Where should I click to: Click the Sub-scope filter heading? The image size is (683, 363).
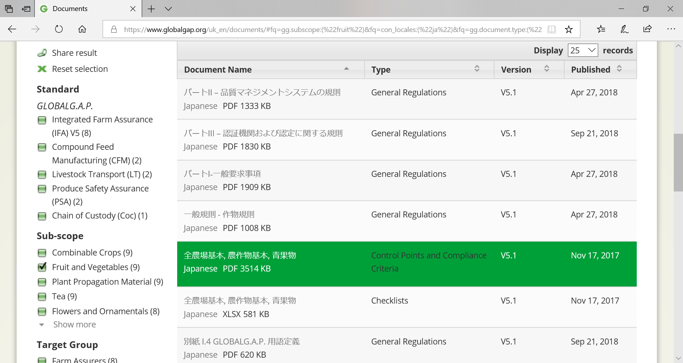click(x=60, y=236)
